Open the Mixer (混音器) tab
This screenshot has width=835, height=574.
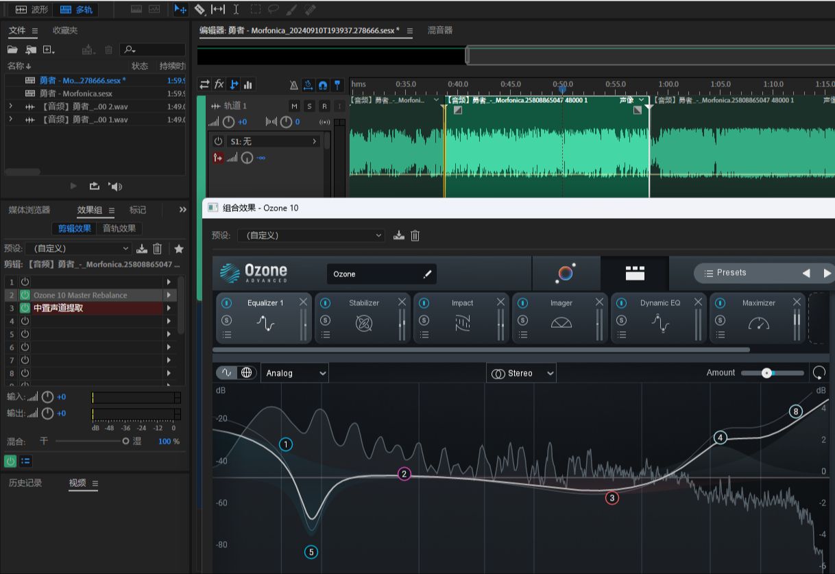coord(440,30)
